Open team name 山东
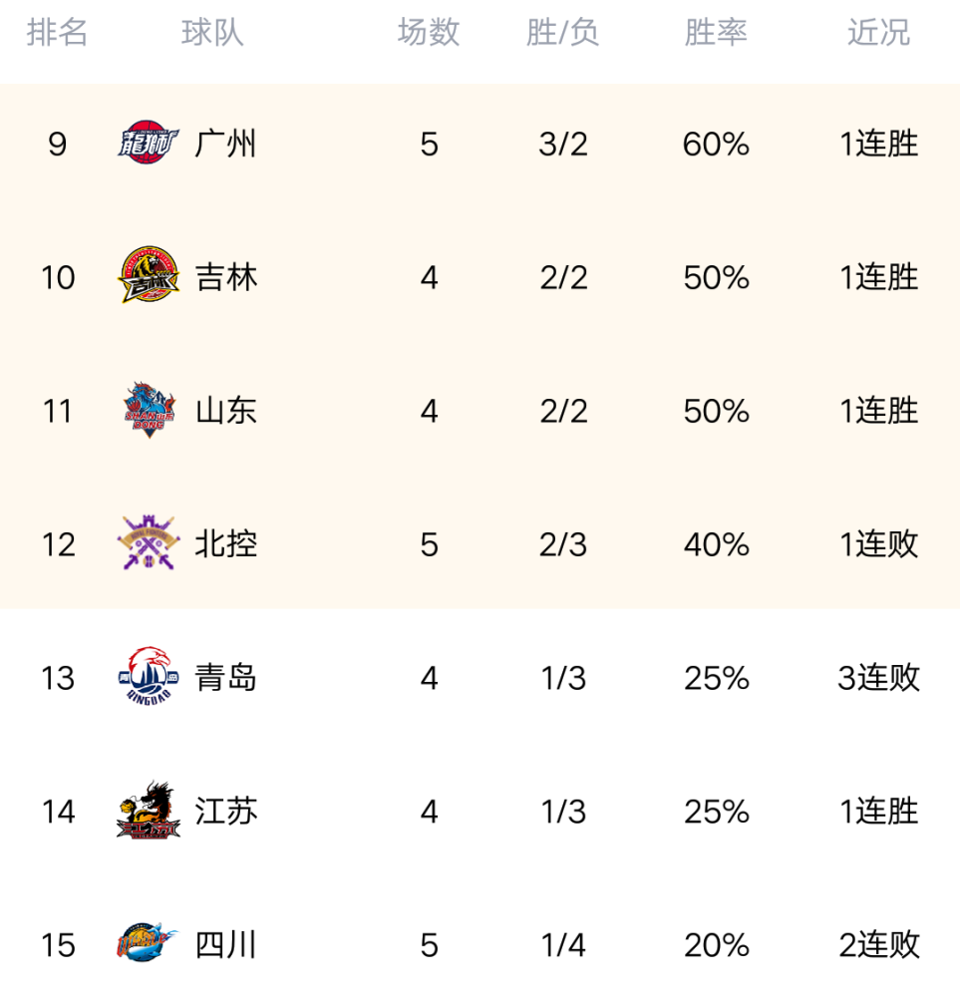This screenshot has height=997, width=960. tap(225, 411)
